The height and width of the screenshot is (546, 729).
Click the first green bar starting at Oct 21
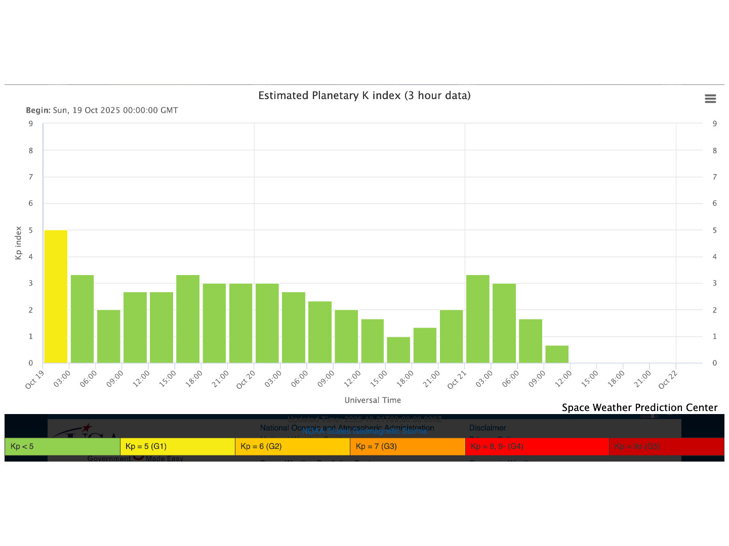point(477,318)
